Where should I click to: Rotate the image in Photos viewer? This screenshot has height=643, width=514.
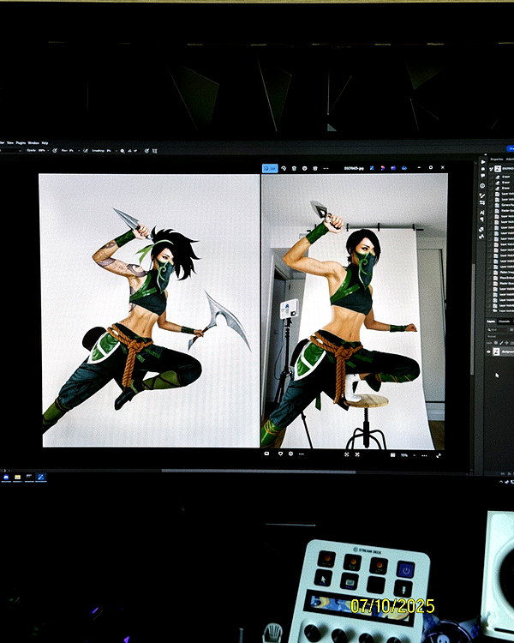[284, 168]
